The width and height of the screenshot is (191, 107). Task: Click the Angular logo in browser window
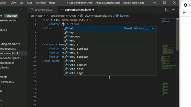[185, 5]
